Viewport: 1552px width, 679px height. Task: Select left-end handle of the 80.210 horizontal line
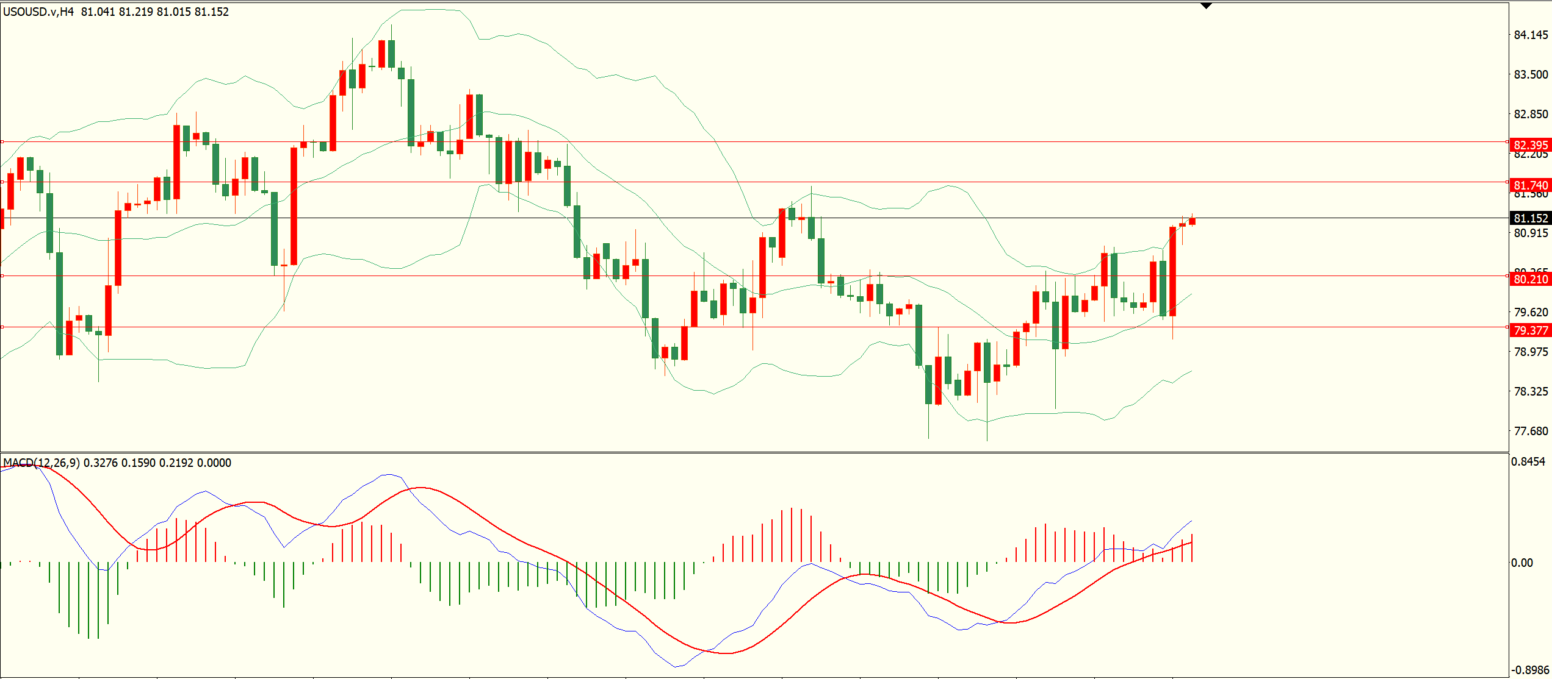tap(2, 276)
